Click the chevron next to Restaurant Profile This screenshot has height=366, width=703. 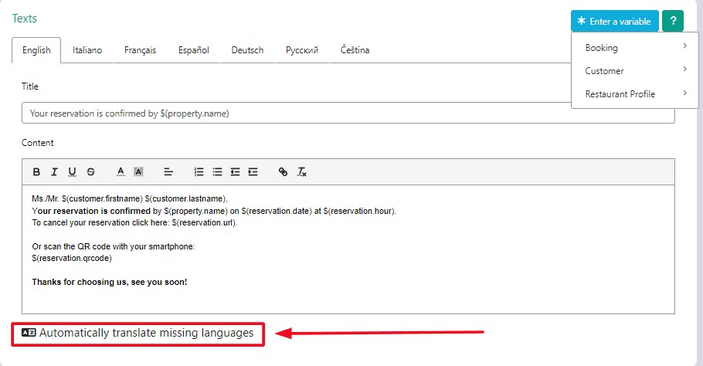tap(684, 93)
